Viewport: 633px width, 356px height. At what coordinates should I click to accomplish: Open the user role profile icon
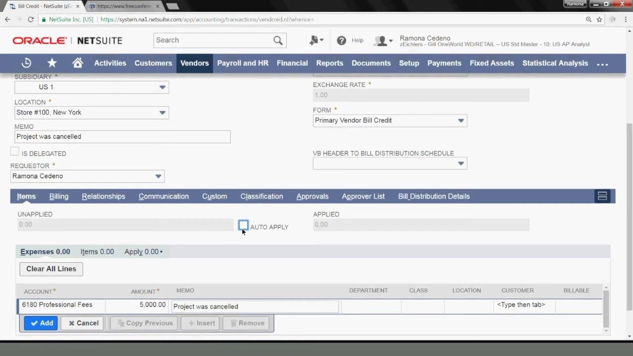[x=381, y=41]
